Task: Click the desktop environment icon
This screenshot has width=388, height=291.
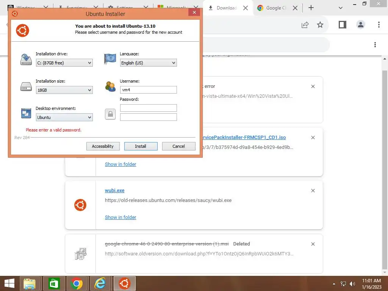Action: pyautogui.click(x=26, y=113)
